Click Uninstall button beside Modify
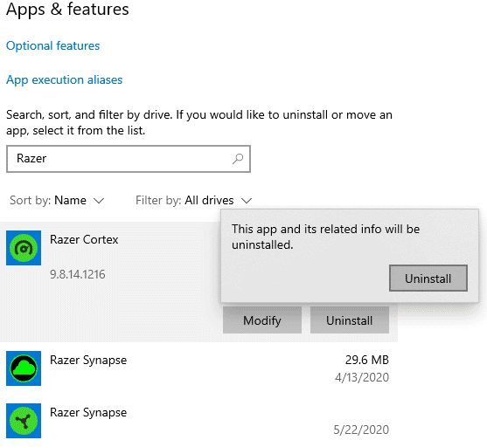Screen dimensions: 487x447 350,320
